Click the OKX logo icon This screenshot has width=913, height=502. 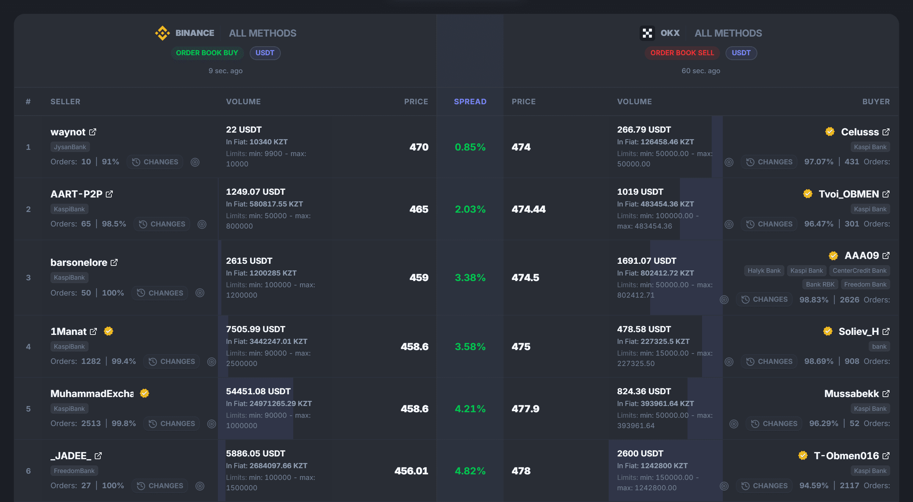pyautogui.click(x=647, y=33)
